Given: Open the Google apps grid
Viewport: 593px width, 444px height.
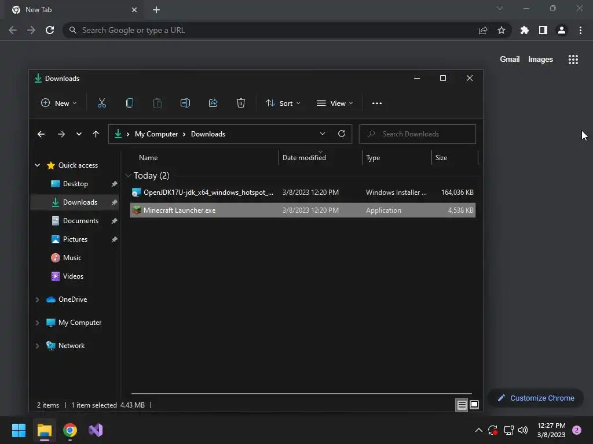Looking at the screenshot, I should click(x=573, y=60).
